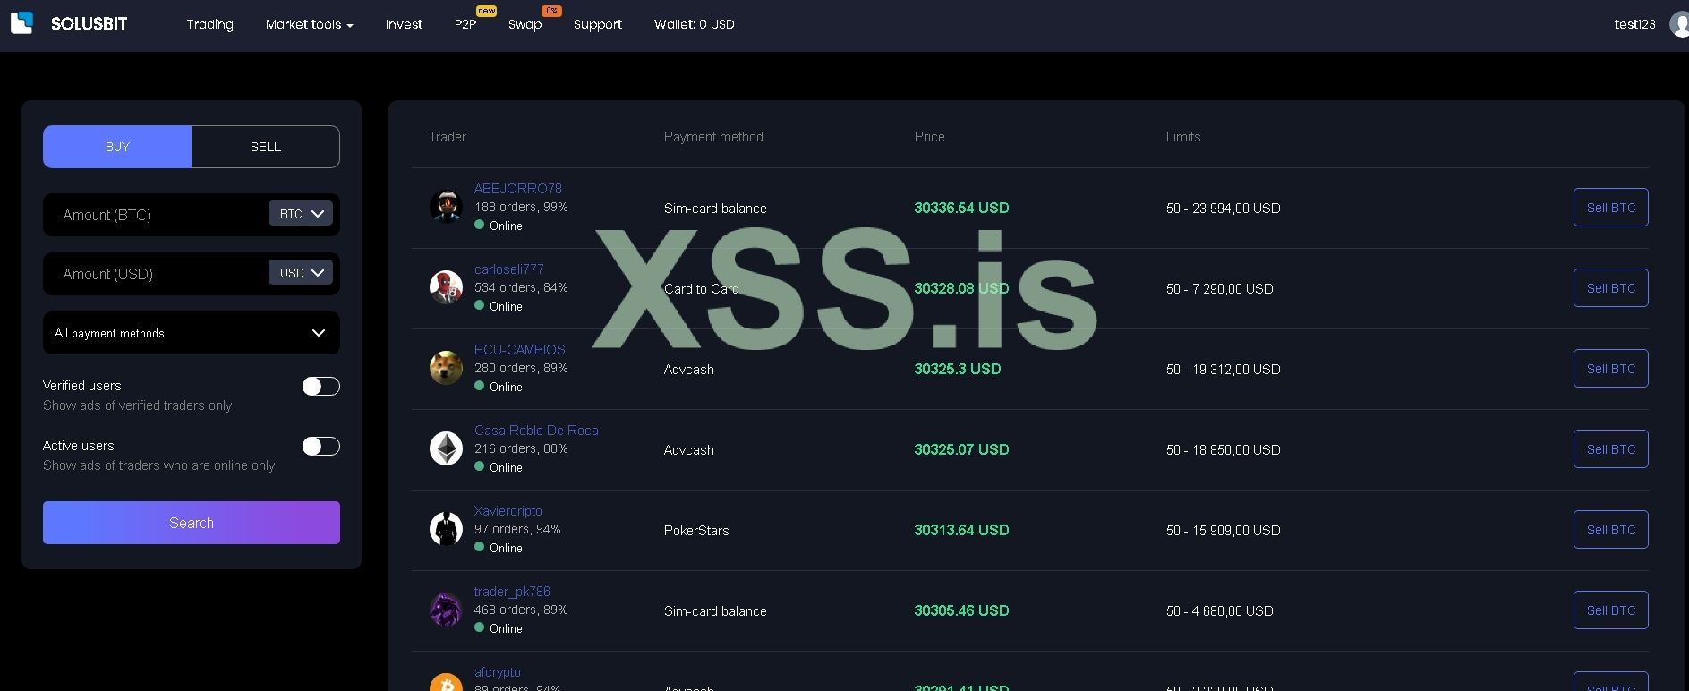Click the 50 - 18 850,00 USD limit
Screen dimensions: 1689x691
[x=1224, y=450]
